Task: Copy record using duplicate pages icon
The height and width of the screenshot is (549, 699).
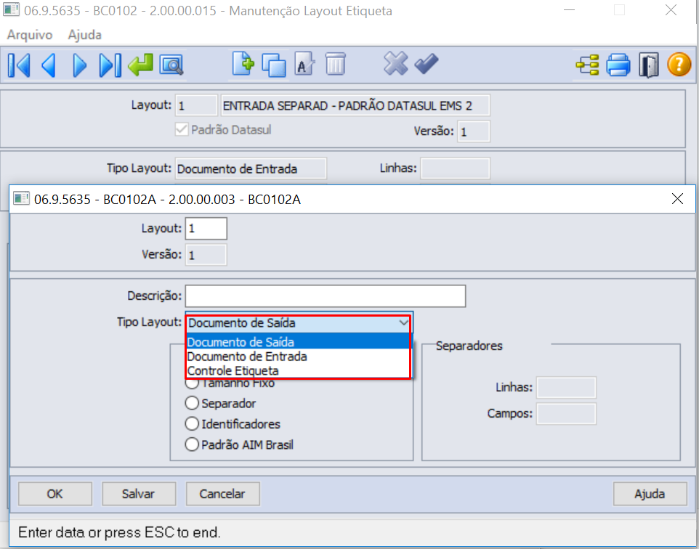Action: 274,65
